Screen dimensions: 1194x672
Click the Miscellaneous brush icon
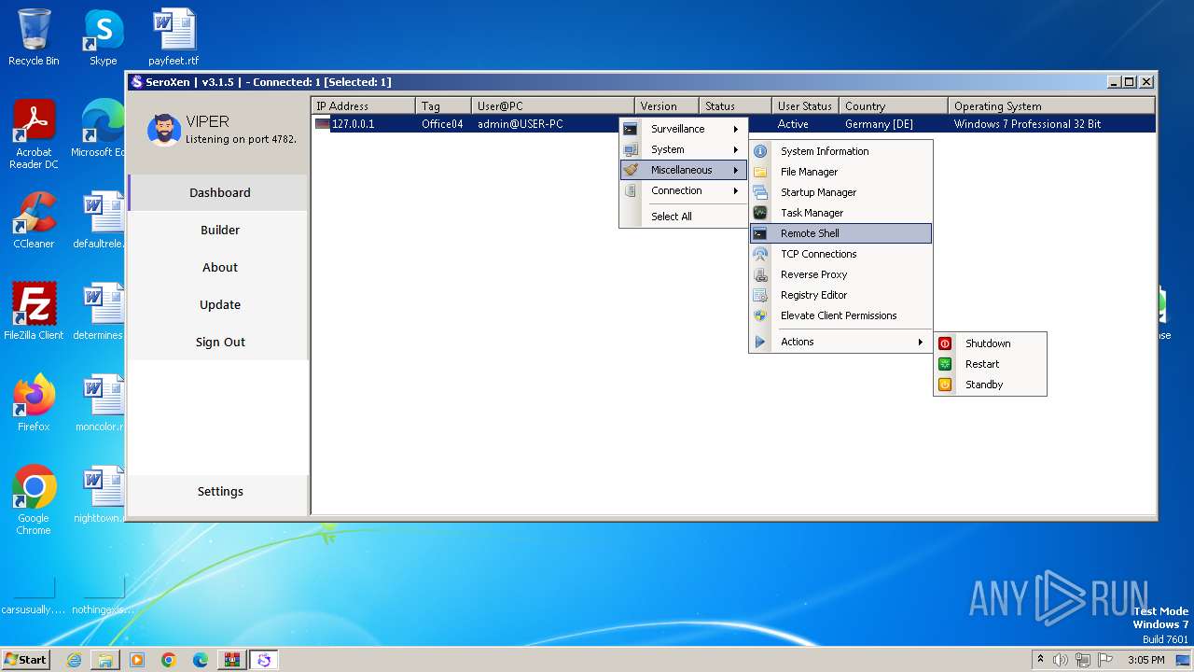point(631,170)
